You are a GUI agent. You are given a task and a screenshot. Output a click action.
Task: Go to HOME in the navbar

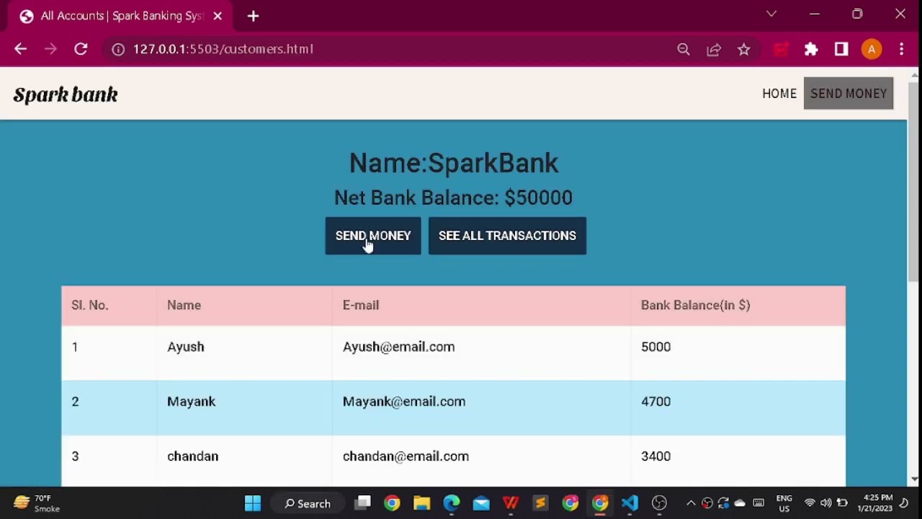[779, 94]
